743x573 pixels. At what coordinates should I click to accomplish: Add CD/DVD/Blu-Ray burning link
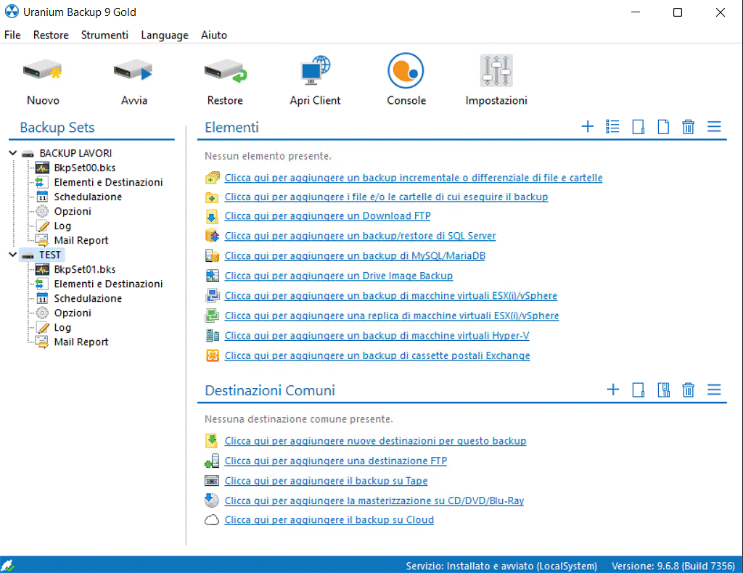coord(374,500)
